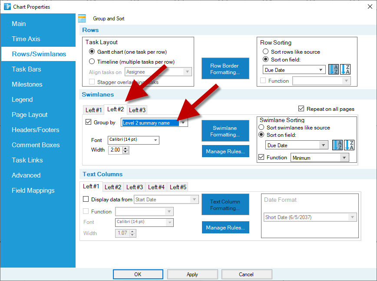Open the Advanced page
Image resolution: width=377 pixels, height=281 pixels.
pyautogui.click(x=26, y=175)
